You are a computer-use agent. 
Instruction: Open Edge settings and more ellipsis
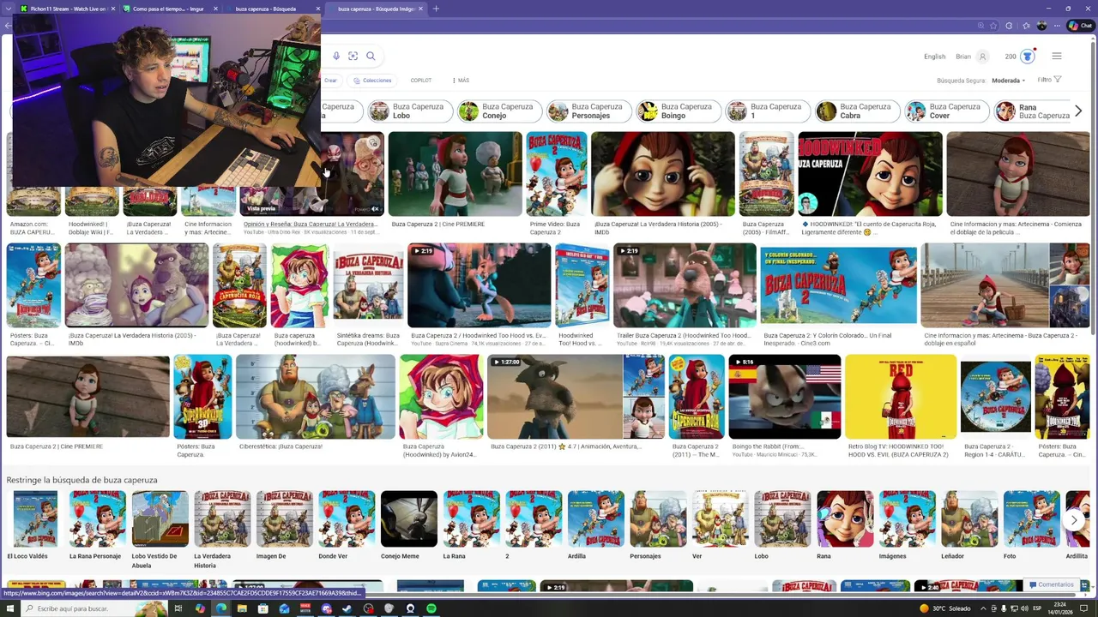(1059, 26)
